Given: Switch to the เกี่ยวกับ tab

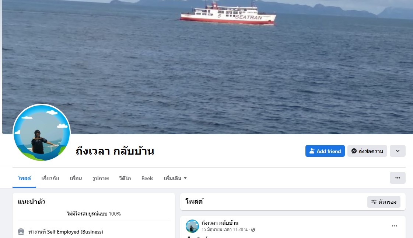Looking at the screenshot, I should pyautogui.click(x=50, y=178).
